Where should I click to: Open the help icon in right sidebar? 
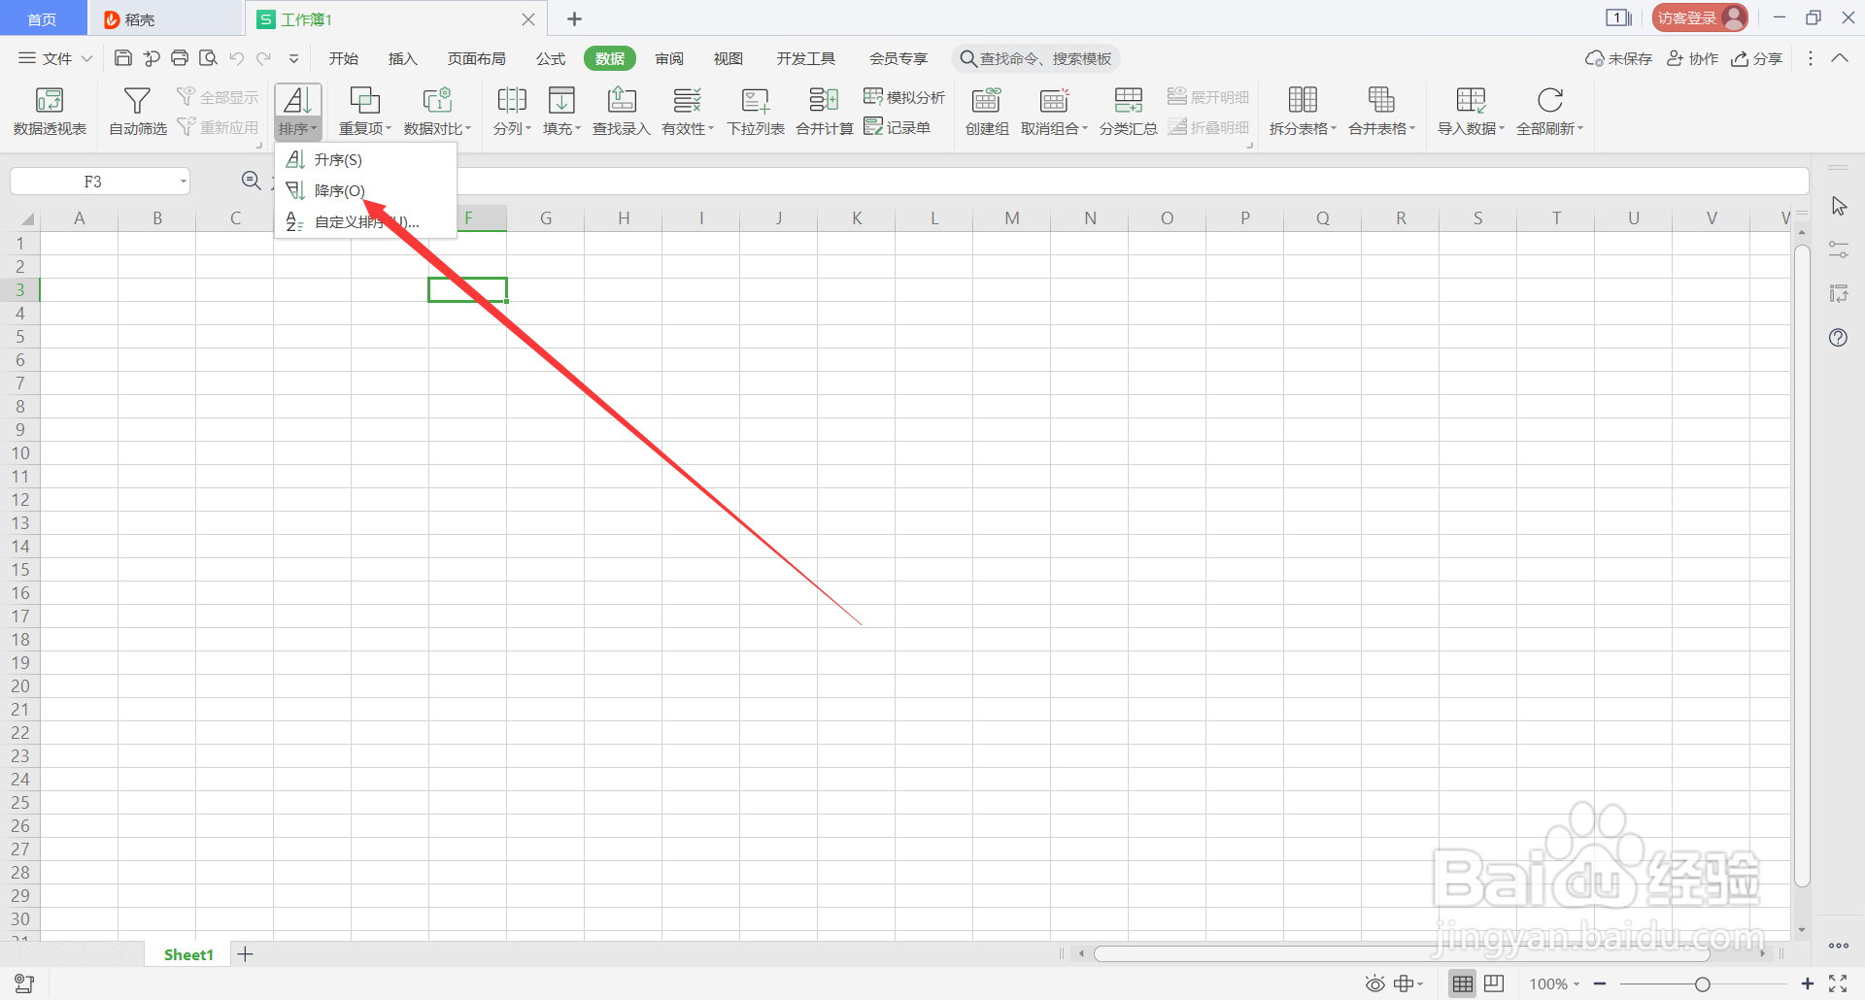pos(1838,338)
